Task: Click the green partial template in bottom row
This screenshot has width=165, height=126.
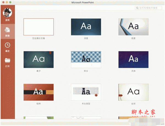Action: [x=38, y=117]
